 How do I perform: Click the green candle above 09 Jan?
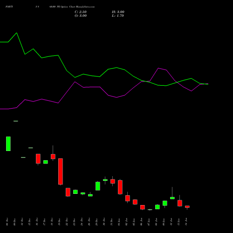165,203
